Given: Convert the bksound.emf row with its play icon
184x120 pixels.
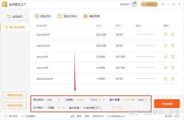Looking at the screenshot, I should click(x=166, y=79).
